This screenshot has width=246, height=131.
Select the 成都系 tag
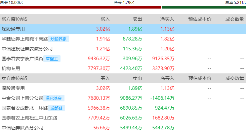[56, 108]
